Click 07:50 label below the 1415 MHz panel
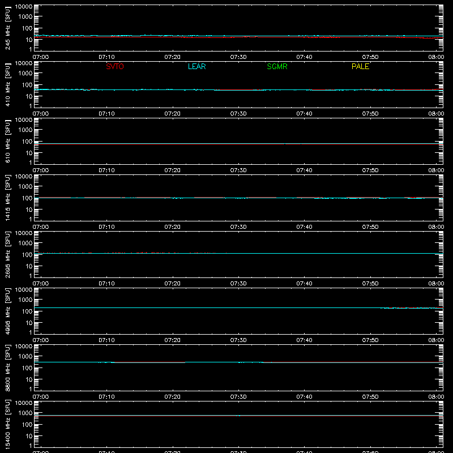 tap(370, 227)
